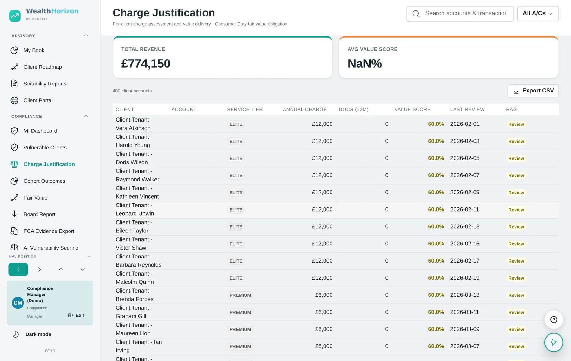Open the lightning bolt quick actions button

(554, 342)
